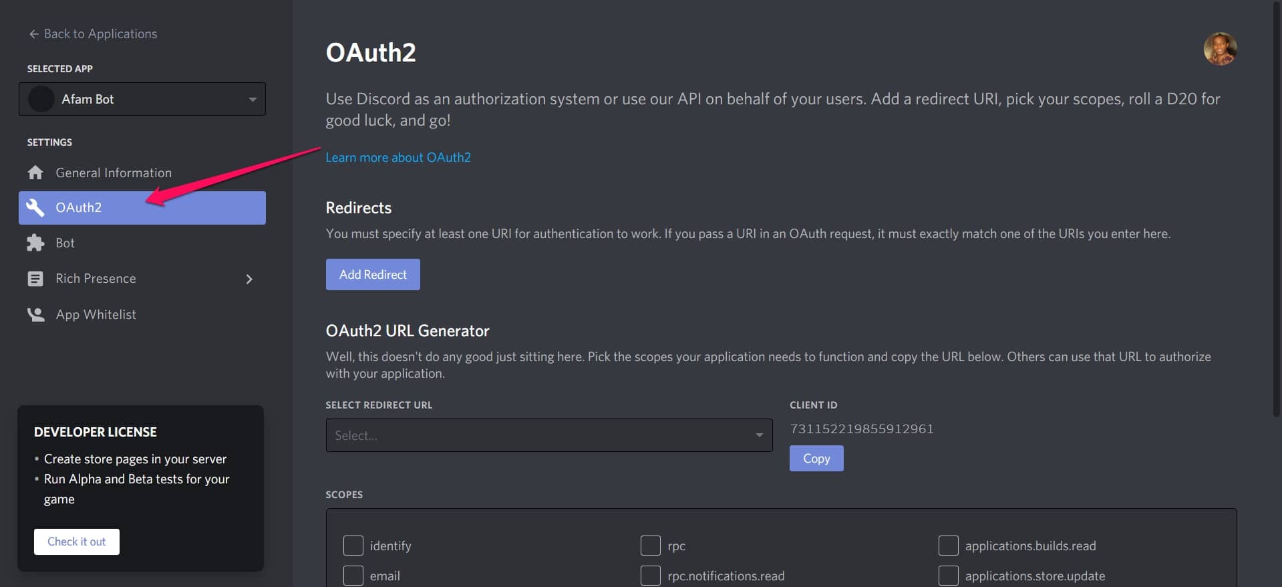Click the Add Redirect button

373,274
